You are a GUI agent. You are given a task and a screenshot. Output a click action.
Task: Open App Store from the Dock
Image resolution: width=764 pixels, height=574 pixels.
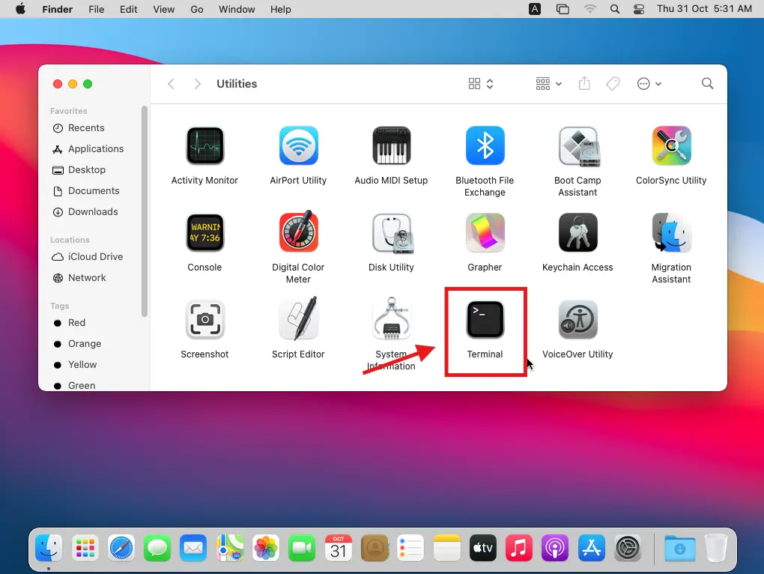pos(591,549)
